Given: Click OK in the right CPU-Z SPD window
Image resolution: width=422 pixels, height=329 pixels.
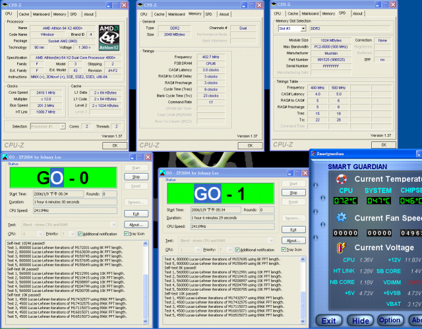Looking at the screenshot, I should (384, 145).
